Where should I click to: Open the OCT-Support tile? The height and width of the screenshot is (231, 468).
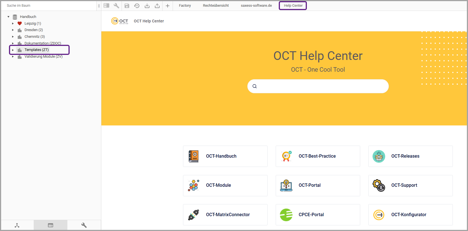410,185
